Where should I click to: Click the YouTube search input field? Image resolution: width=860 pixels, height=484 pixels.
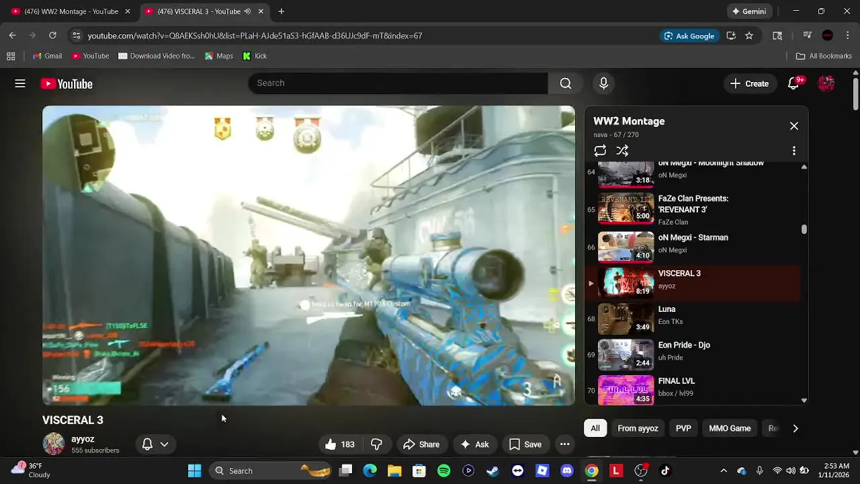click(x=398, y=83)
